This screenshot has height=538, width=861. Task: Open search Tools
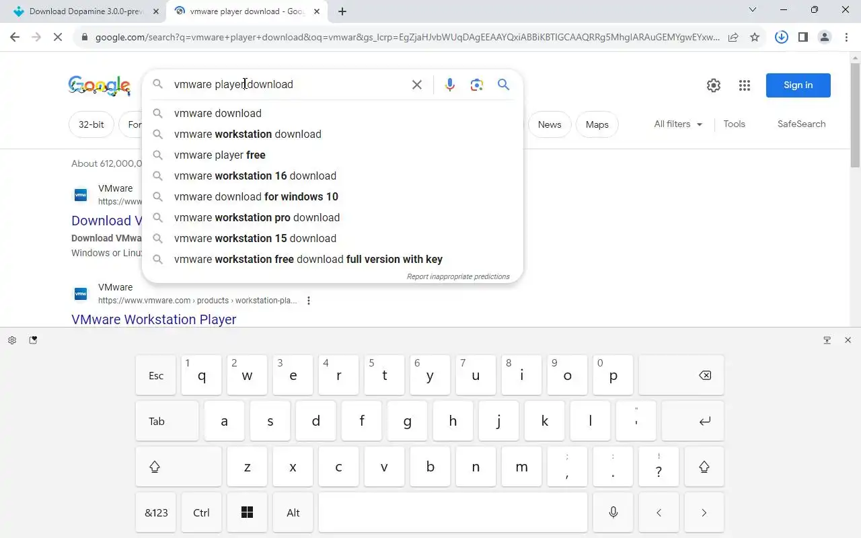[x=734, y=124]
